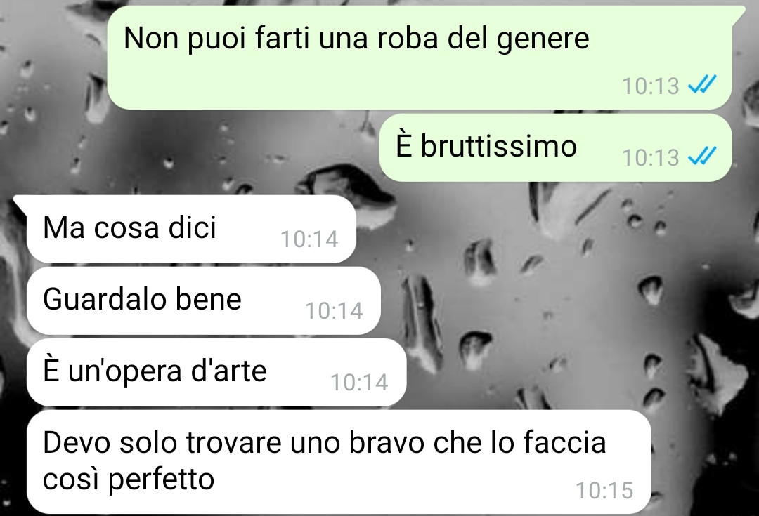
Task: Select the 'Guardalo bene' message bubble
Action: click(203, 300)
